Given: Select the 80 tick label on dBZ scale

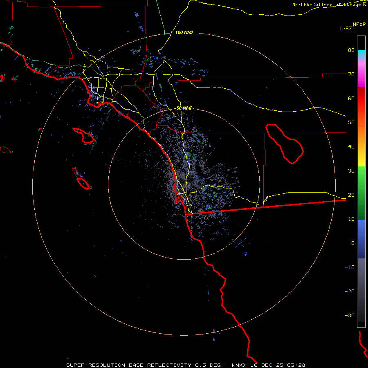Looking at the screenshot, I should coord(351,50).
